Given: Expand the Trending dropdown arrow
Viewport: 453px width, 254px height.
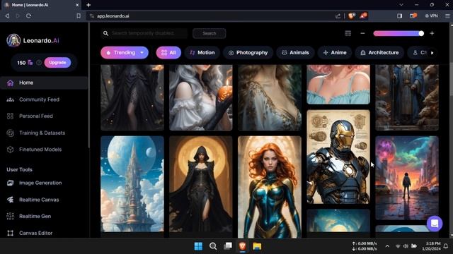Looking at the screenshot, I should pyautogui.click(x=142, y=53).
